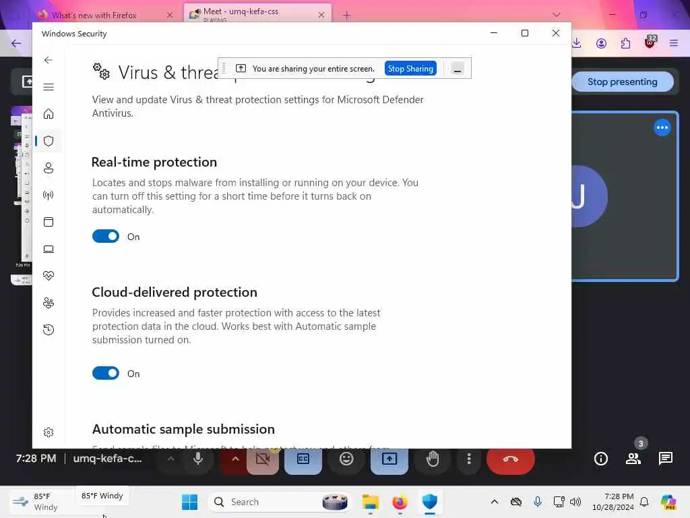Close the Meet browser tab
The width and height of the screenshot is (690, 518).
click(321, 15)
